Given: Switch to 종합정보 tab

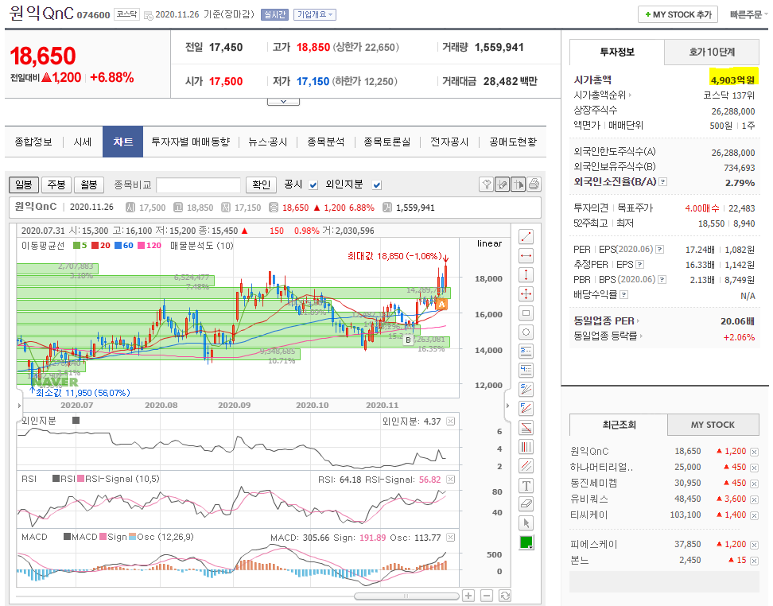Looking at the screenshot, I should click(33, 142).
